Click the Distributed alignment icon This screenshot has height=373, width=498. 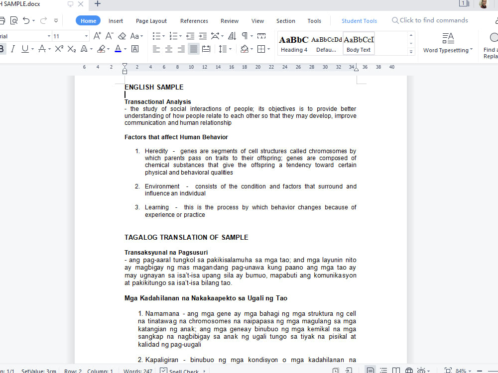coord(206,49)
